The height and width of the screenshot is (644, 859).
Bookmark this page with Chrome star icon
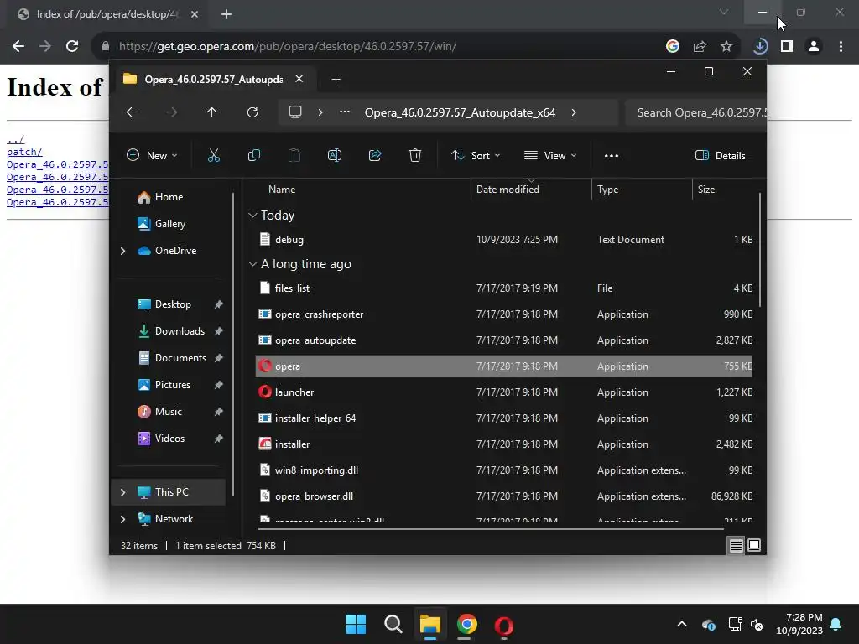pos(726,46)
